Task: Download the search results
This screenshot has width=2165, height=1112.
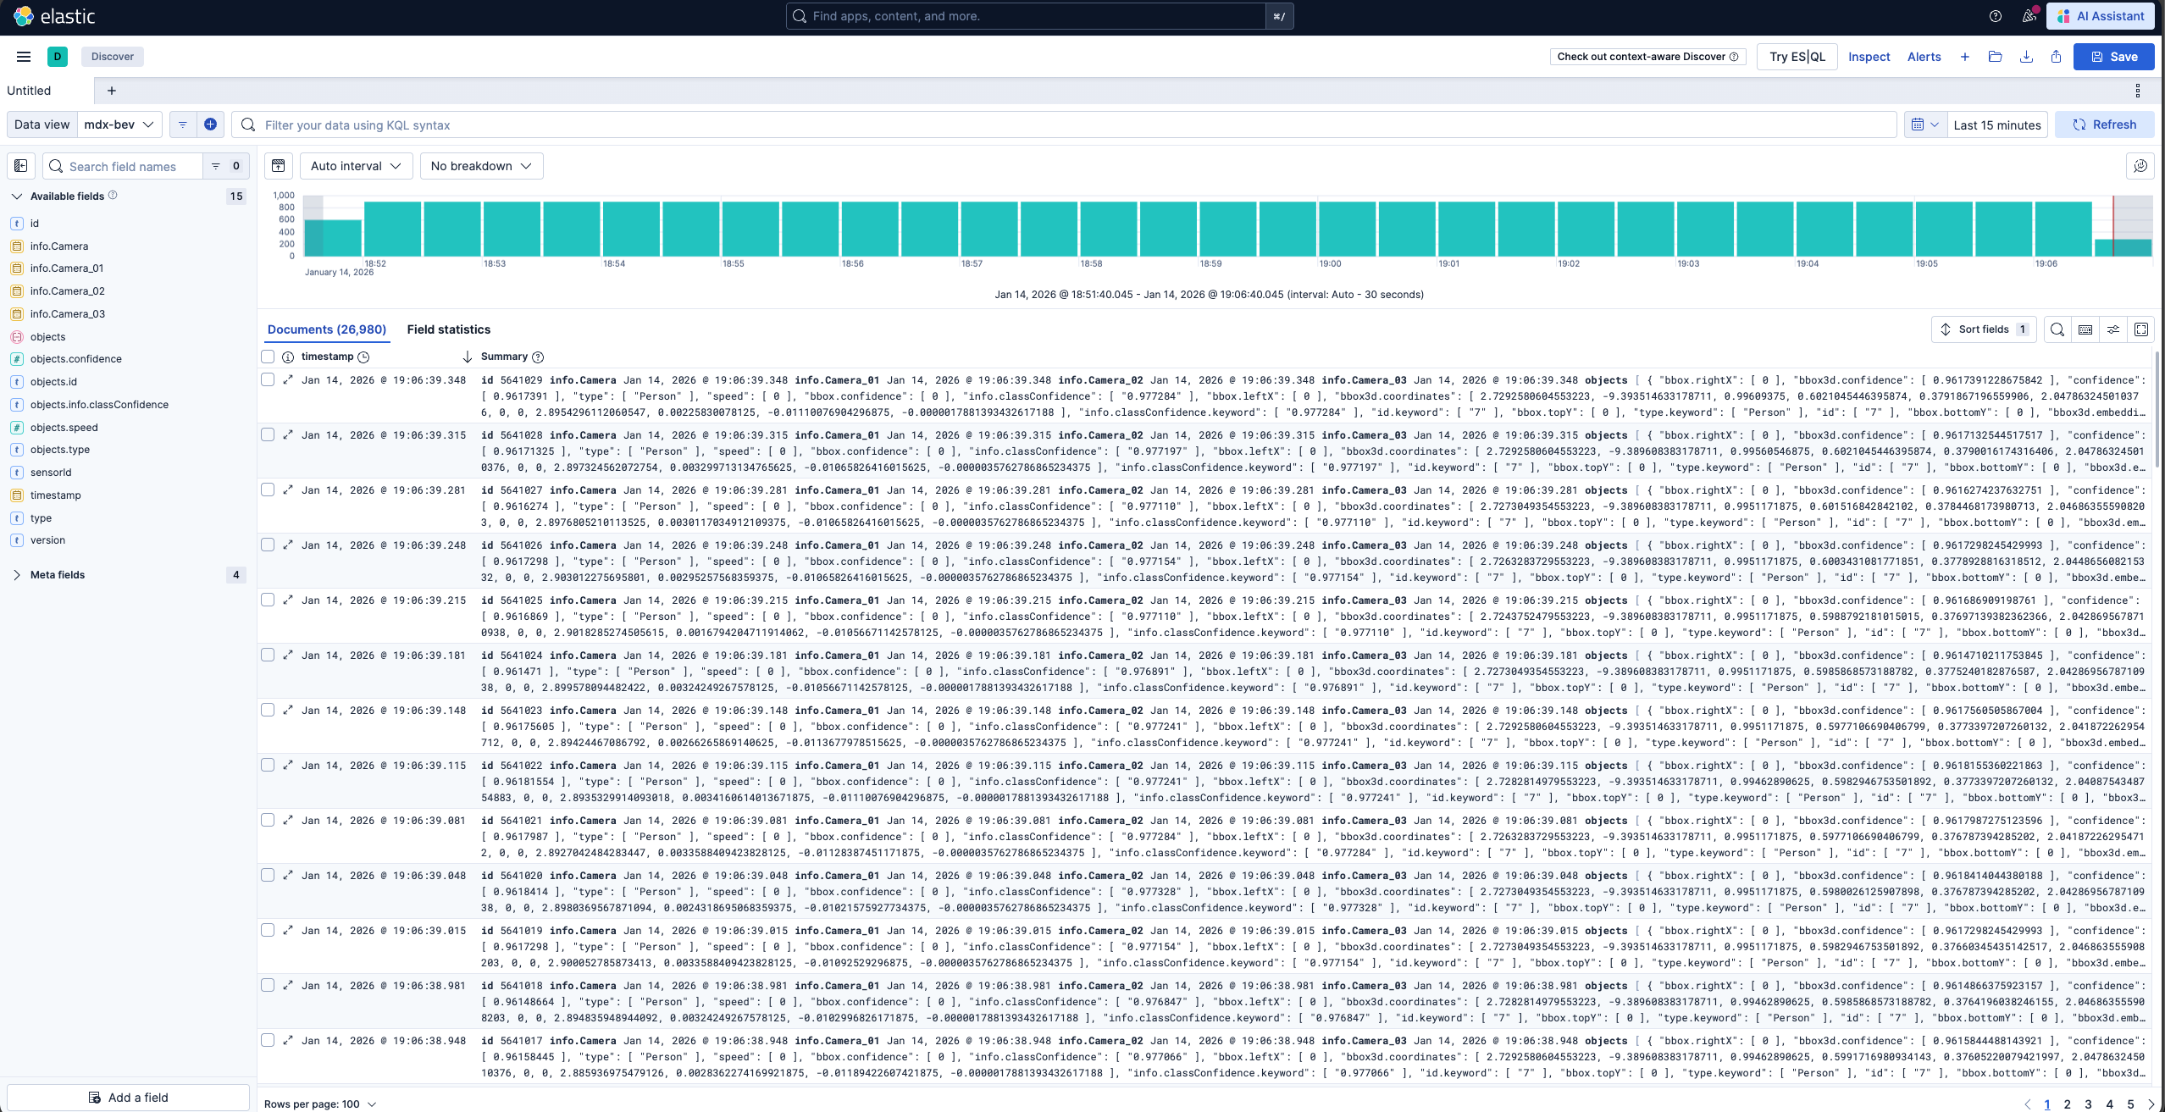Action: click(x=2026, y=57)
